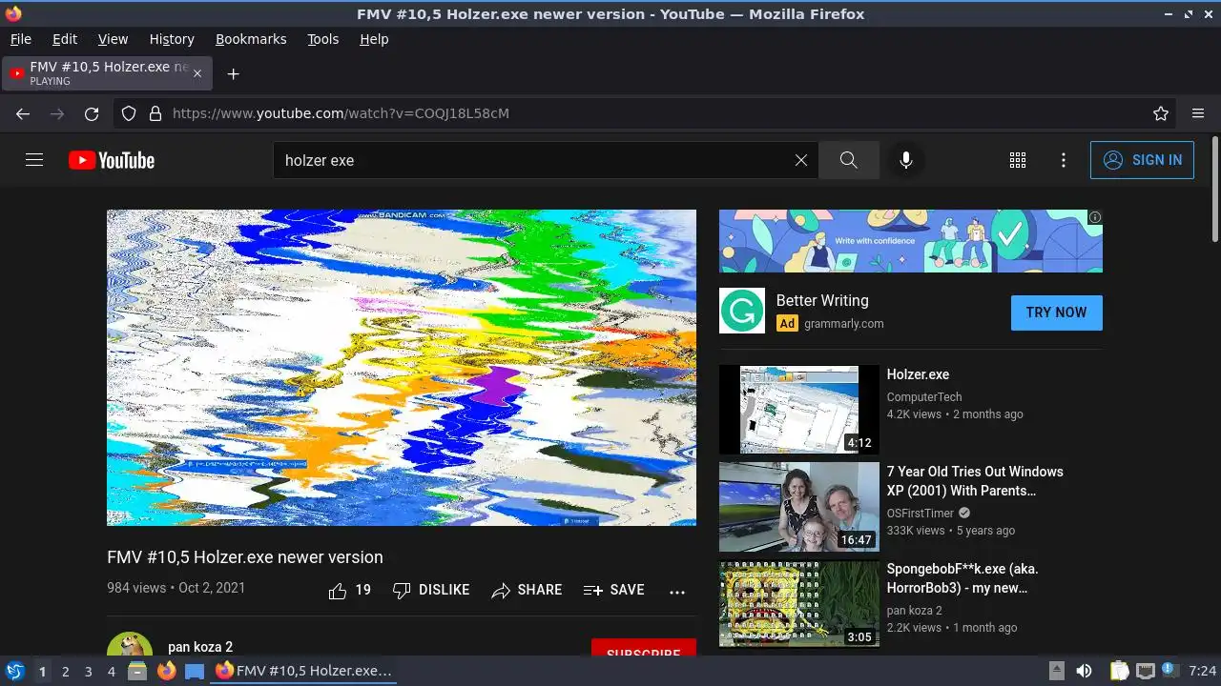Viewport: 1221px width, 686px height.
Task: Open SpongebobF**k.exe video title
Action: pyautogui.click(x=962, y=578)
